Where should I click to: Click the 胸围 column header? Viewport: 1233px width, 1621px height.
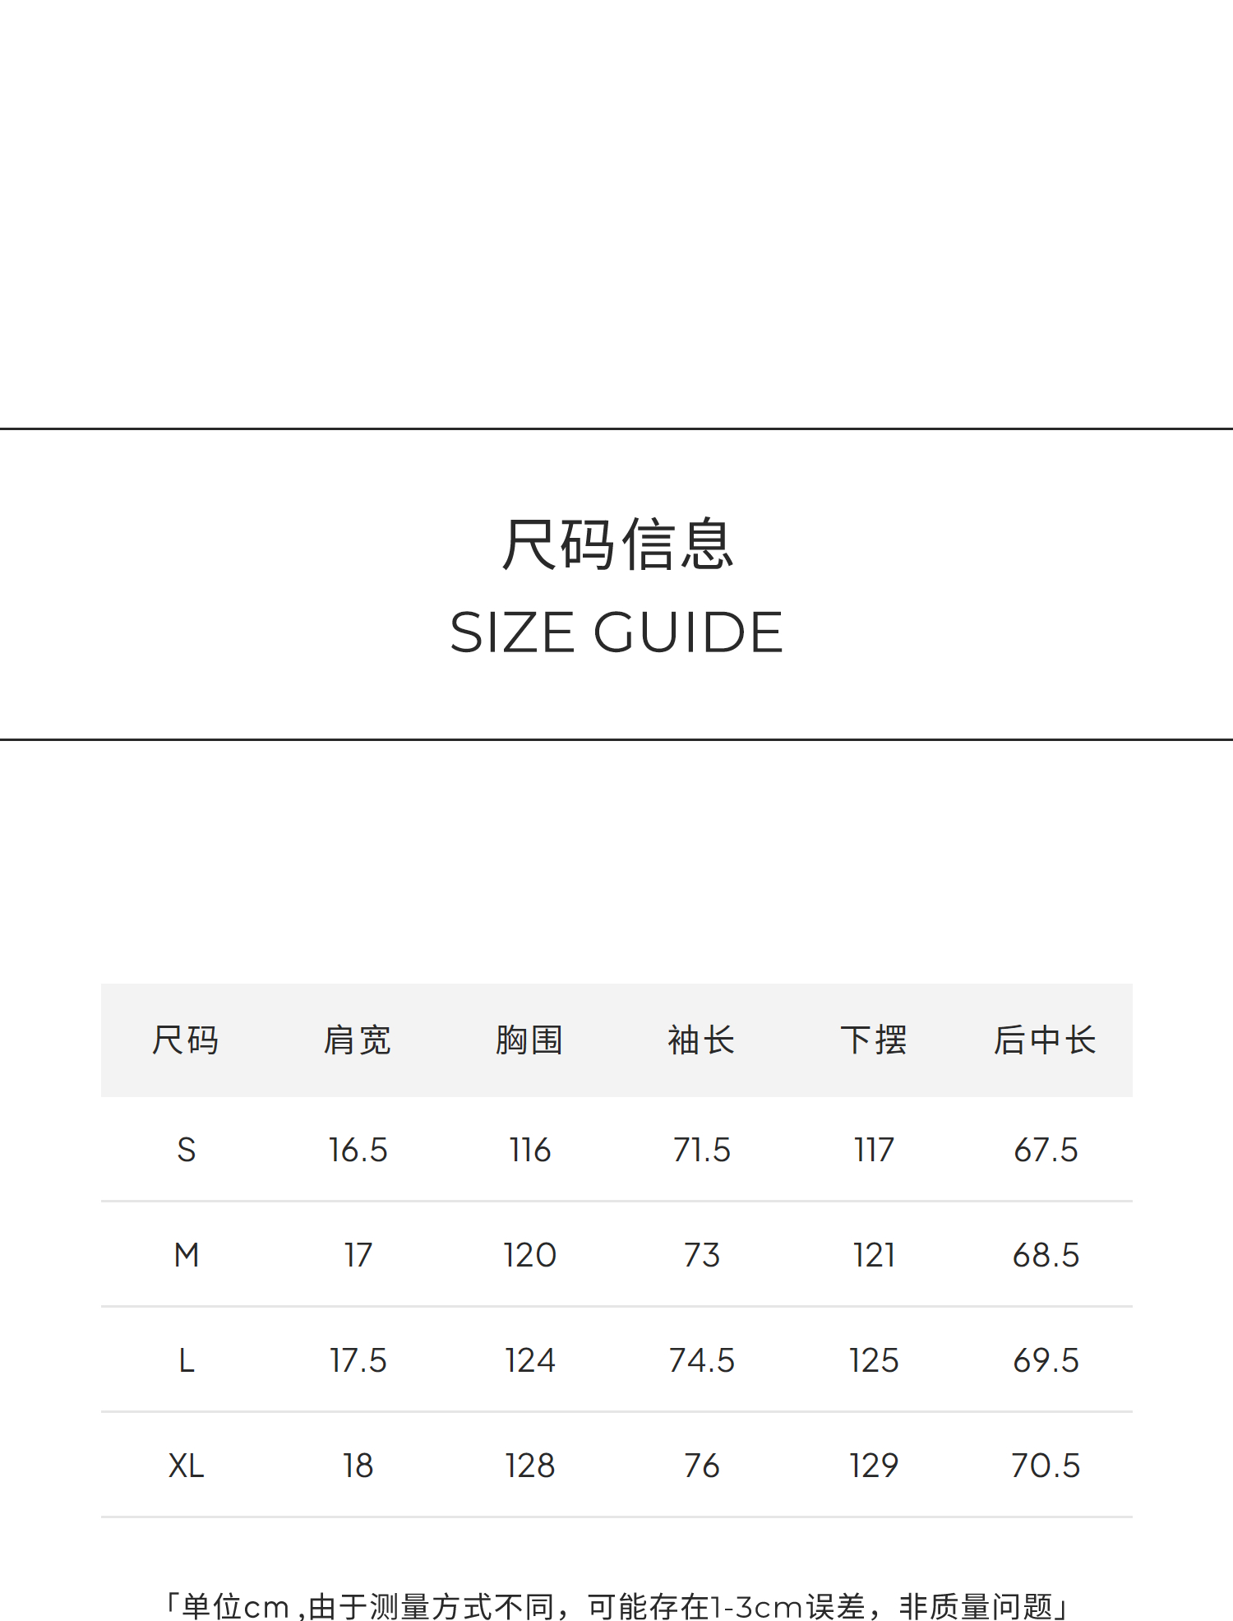529,1040
